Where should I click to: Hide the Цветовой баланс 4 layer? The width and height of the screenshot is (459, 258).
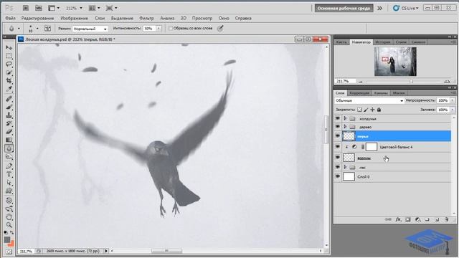click(338, 147)
